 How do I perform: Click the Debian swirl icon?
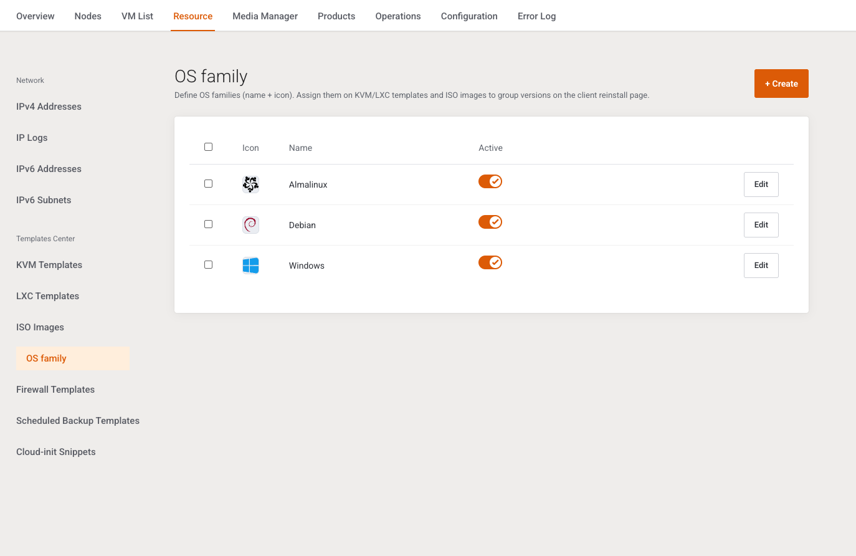250,225
